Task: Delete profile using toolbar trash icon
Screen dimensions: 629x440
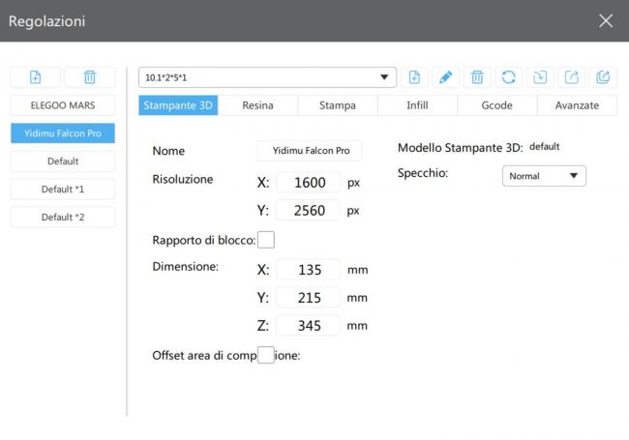Action: coord(477,77)
